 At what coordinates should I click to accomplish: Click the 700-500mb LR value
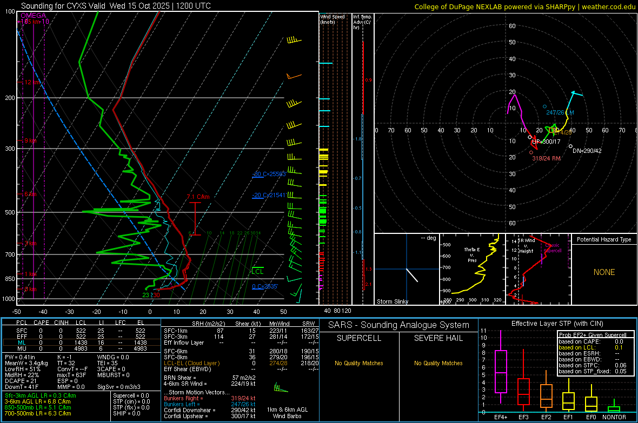(x=38, y=413)
